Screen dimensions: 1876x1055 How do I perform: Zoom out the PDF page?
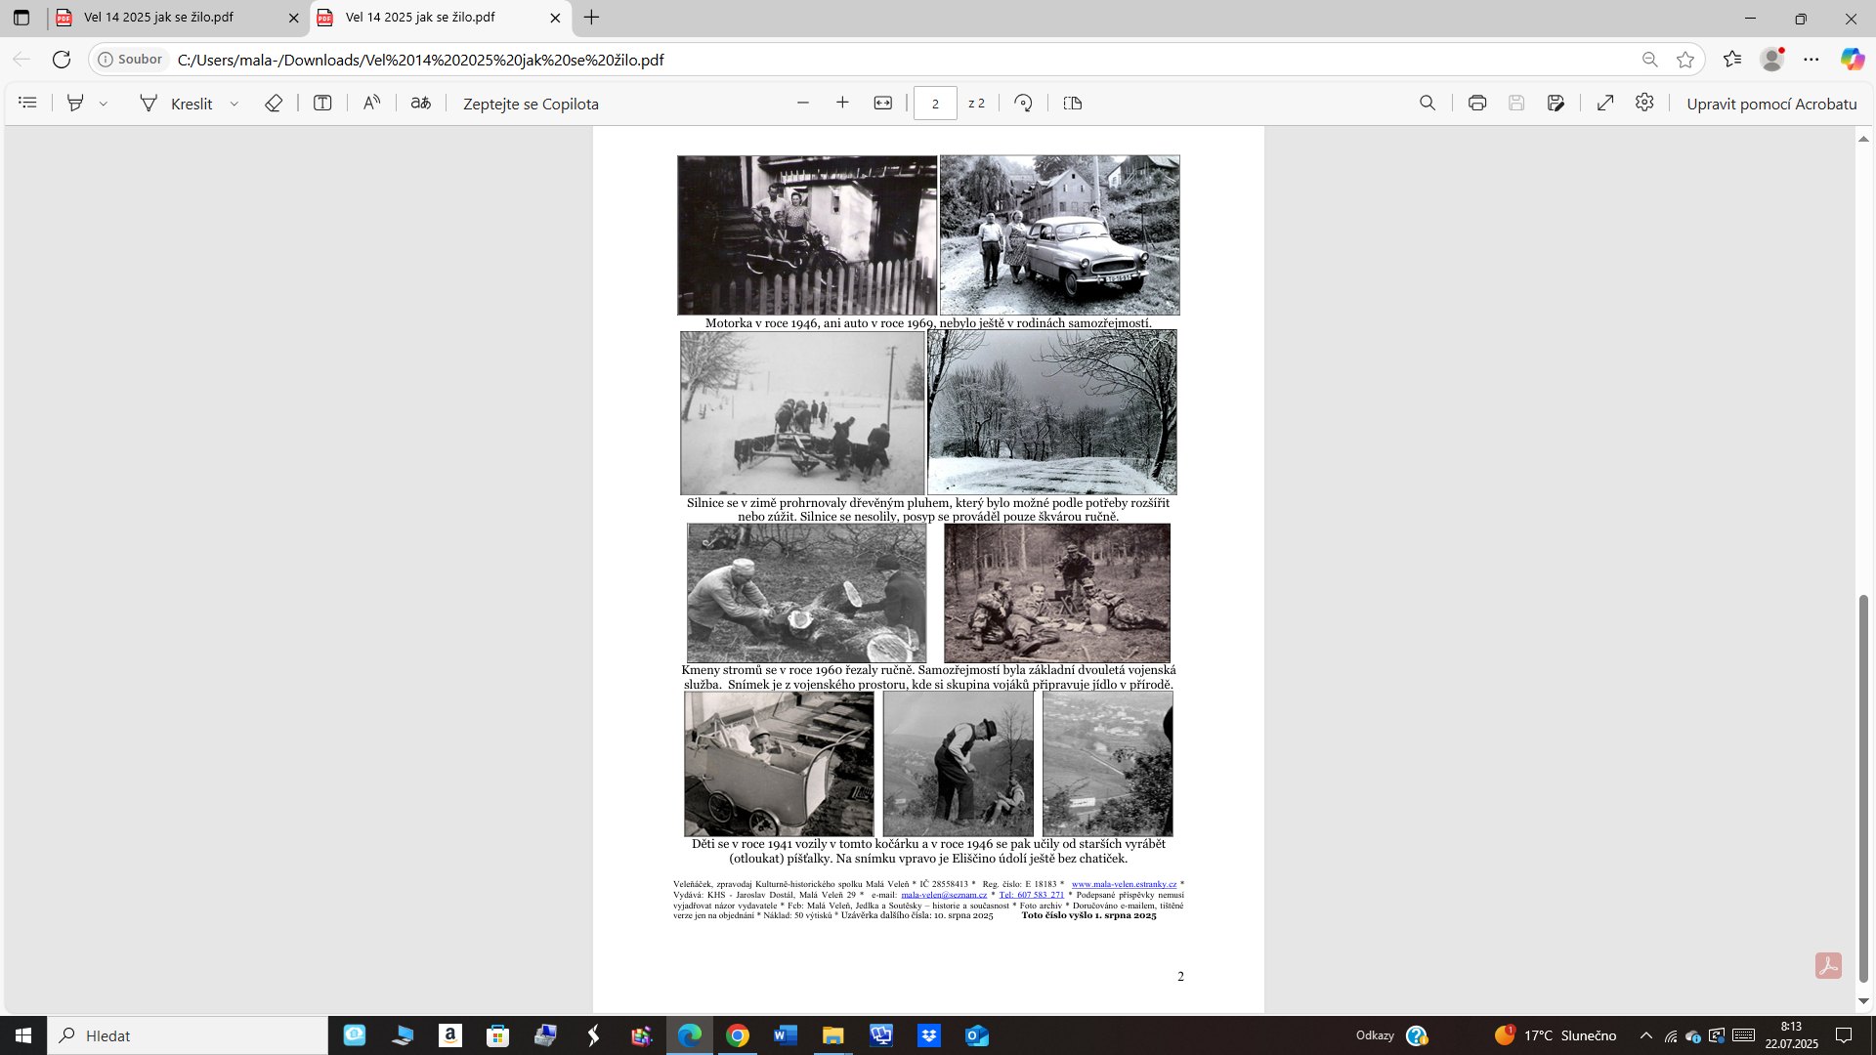pos(803,103)
